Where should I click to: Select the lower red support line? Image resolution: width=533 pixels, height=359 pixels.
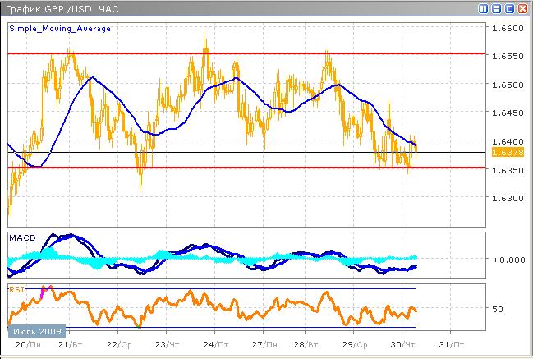point(246,168)
